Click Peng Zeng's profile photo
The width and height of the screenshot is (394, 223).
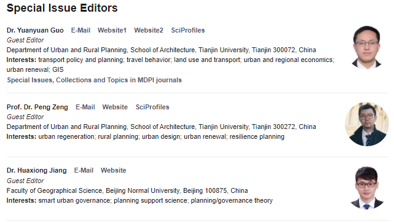coord(367,124)
